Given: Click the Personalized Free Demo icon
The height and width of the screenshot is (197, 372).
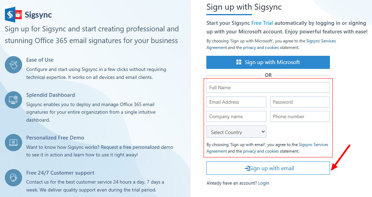Looking at the screenshot, I should coord(13,143).
